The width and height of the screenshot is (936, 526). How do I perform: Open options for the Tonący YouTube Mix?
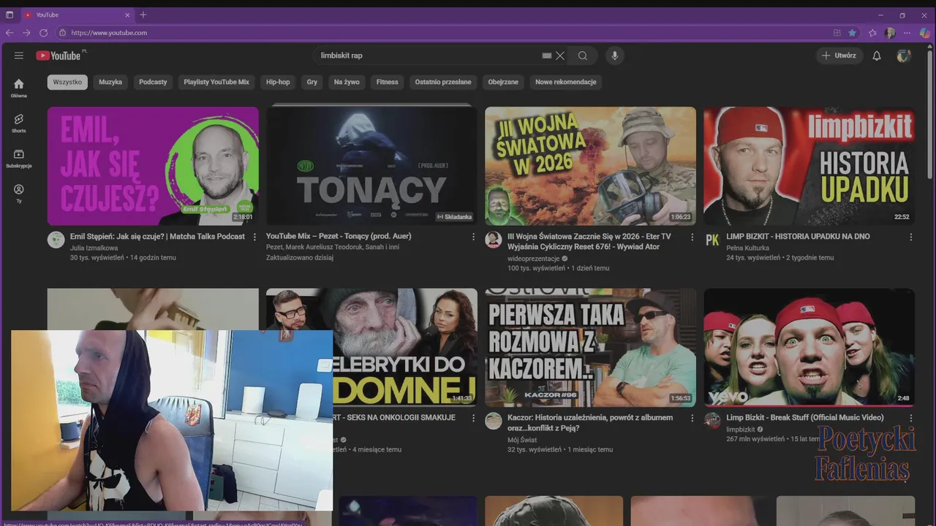[x=473, y=237]
